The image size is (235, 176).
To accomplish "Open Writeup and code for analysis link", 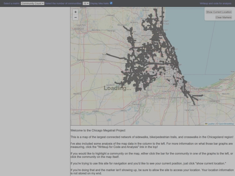I will [215, 3].
